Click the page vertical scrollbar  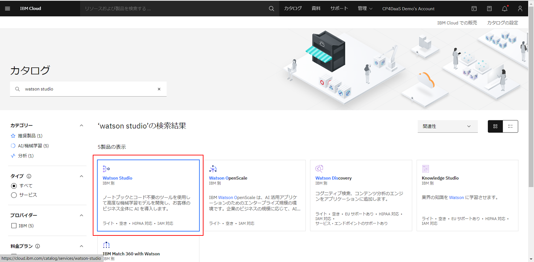pyautogui.click(x=531, y=96)
